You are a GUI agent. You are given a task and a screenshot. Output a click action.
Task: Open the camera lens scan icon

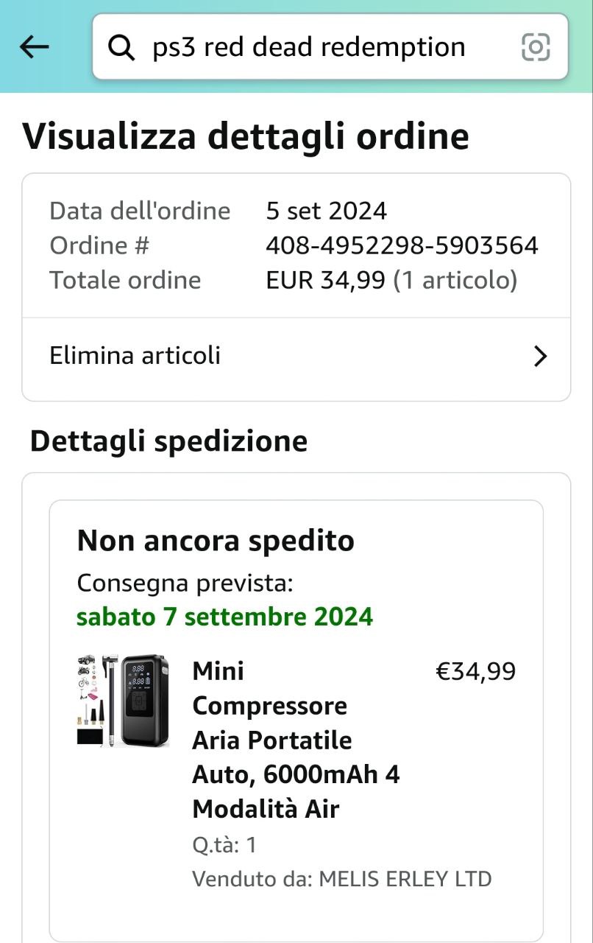click(x=536, y=48)
